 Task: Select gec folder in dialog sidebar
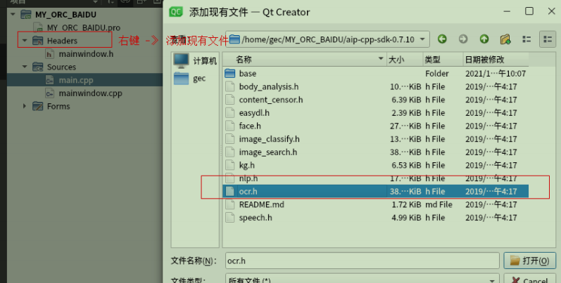189,78
